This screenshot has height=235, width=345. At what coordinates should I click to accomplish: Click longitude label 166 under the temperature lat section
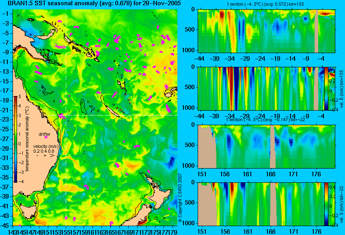[x=271, y=174]
